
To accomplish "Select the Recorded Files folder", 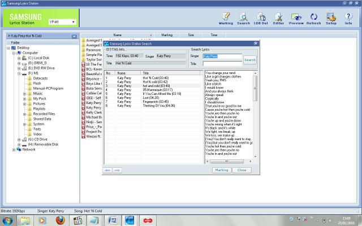I will pyautogui.click(x=44, y=114).
